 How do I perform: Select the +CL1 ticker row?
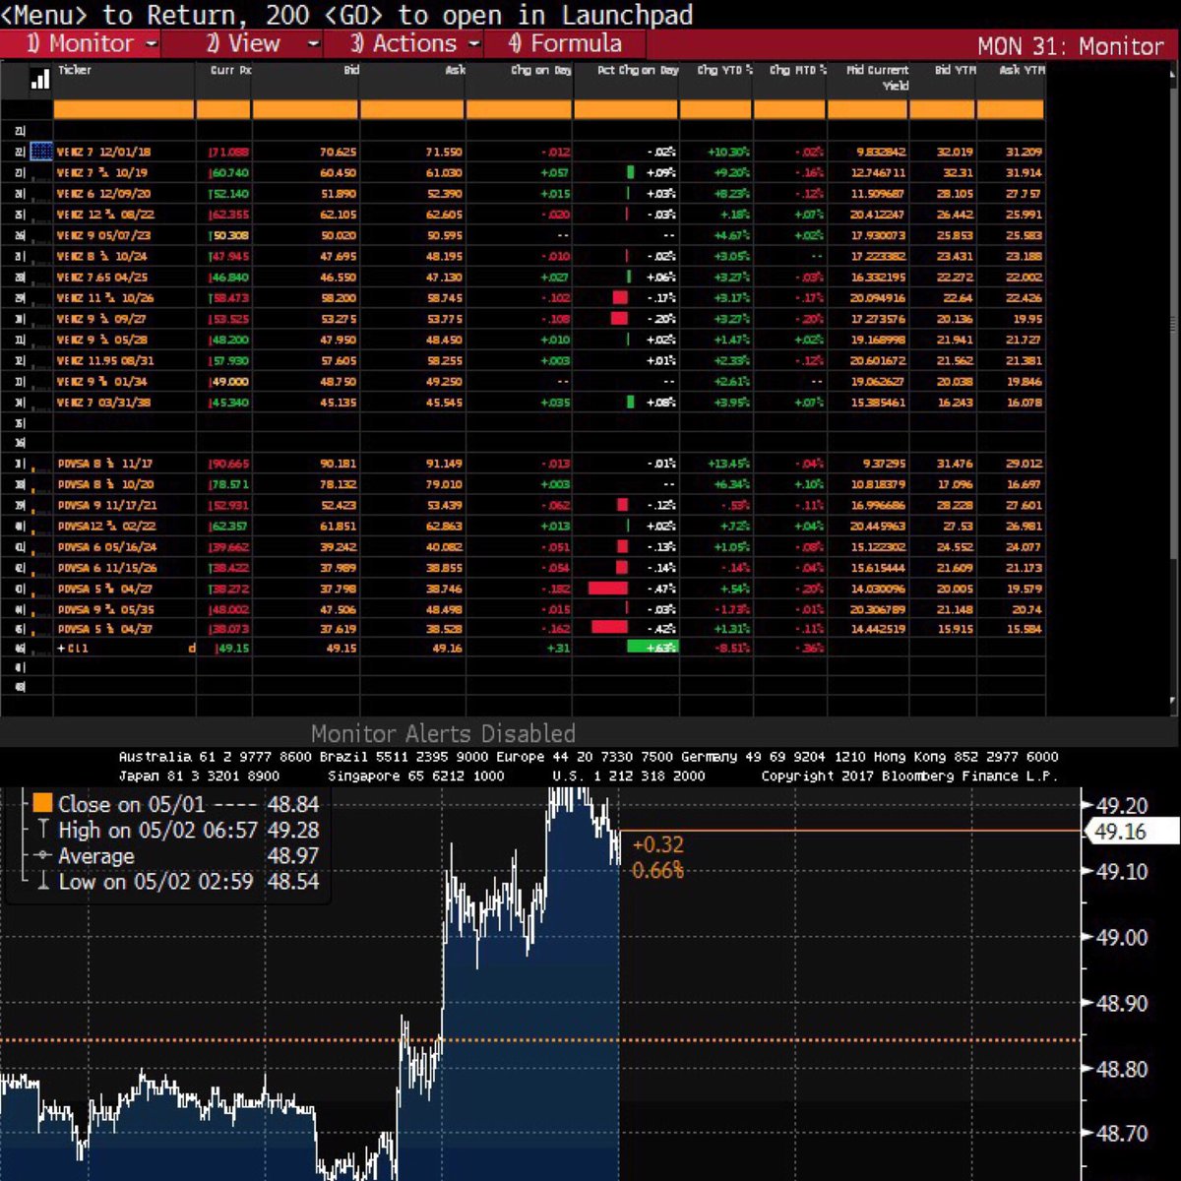coord(74,648)
